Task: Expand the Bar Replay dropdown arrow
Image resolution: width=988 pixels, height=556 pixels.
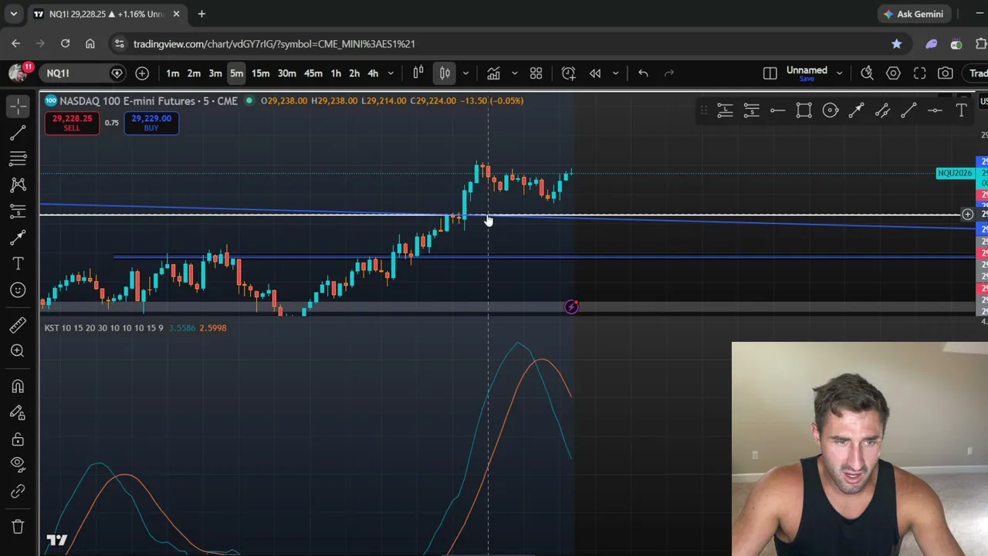Action: click(615, 73)
